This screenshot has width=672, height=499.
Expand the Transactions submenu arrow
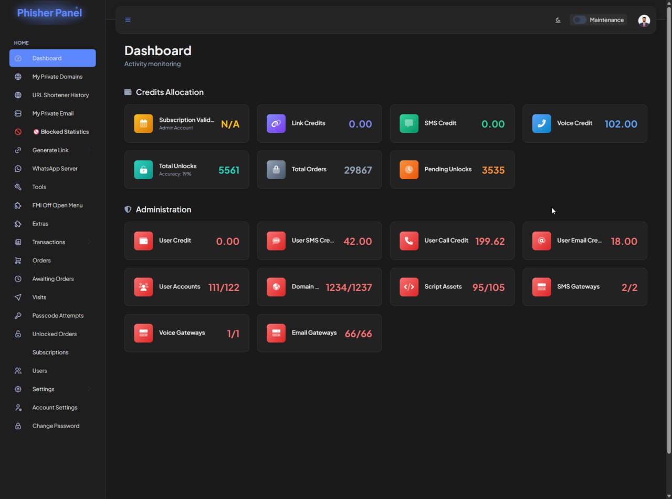pyautogui.click(x=89, y=242)
